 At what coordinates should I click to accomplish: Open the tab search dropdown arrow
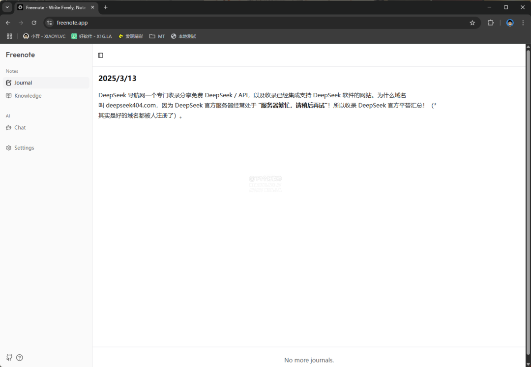(x=7, y=7)
